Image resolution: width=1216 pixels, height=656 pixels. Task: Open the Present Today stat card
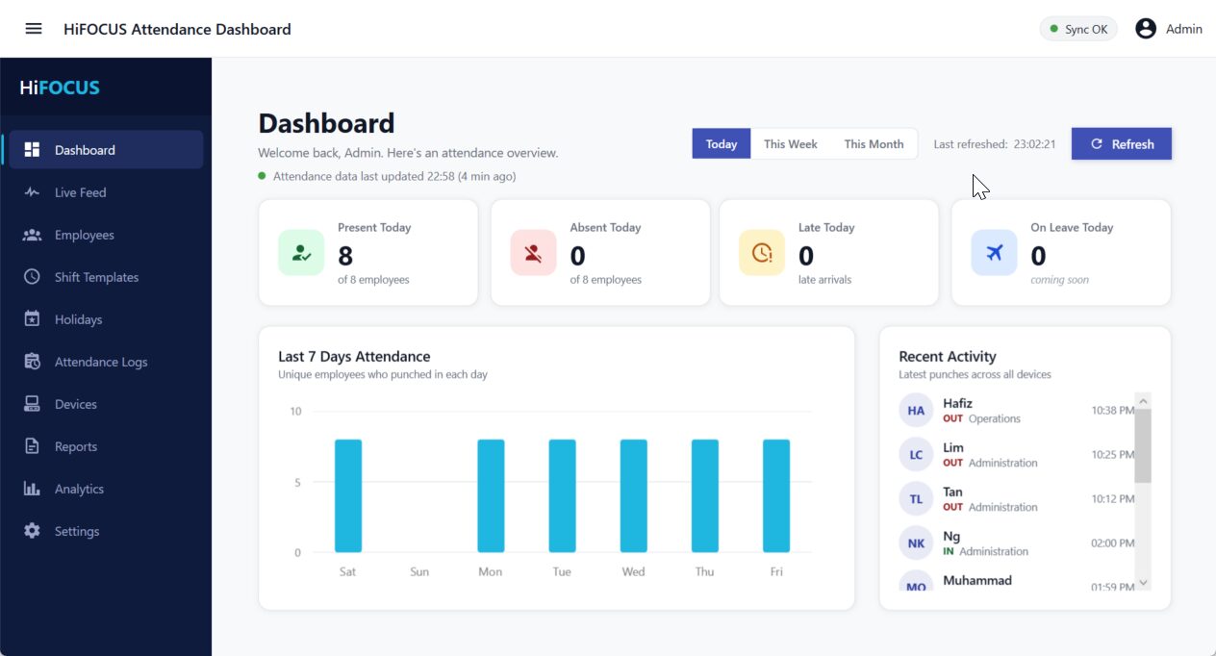coord(368,253)
